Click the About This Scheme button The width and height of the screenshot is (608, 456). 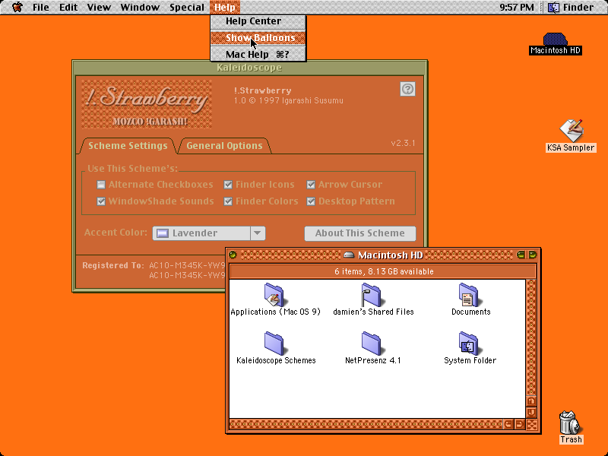point(359,233)
